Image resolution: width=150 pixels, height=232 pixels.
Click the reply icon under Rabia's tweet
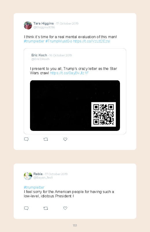[26, 208]
